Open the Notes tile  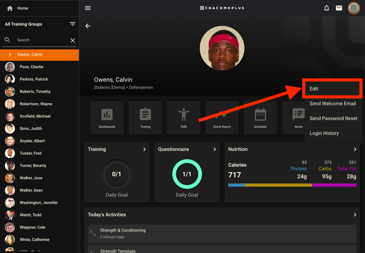[x=294, y=118]
